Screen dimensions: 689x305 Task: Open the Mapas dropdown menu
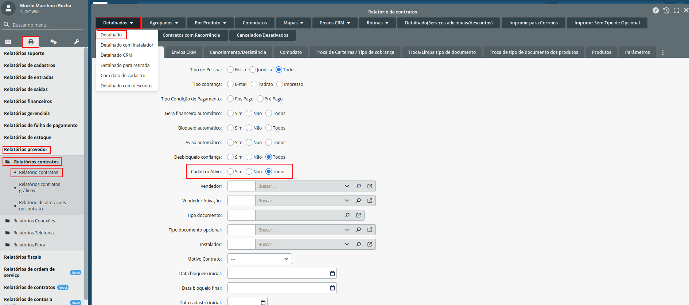click(x=293, y=23)
